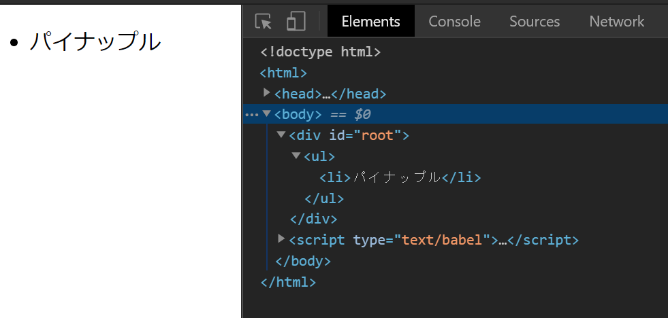Select the <head>…</head> row
This screenshot has width=668, height=318.
click(x=330, y=94)
